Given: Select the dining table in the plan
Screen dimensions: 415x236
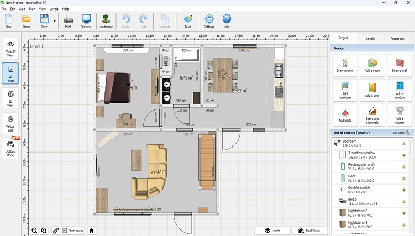Looking at the screenshot, I should click(x=222, y=75).
